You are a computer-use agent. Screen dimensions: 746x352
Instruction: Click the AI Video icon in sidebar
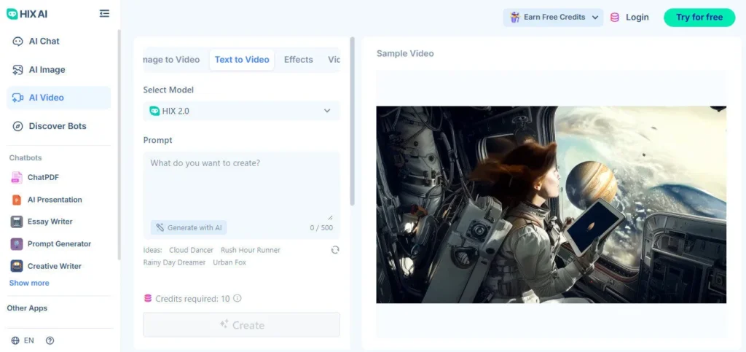tap(17, 98)
